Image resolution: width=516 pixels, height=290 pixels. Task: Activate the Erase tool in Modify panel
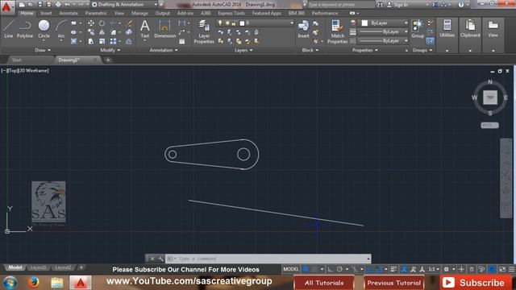click(129, 23)
